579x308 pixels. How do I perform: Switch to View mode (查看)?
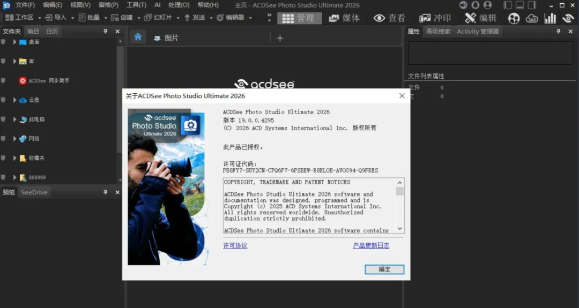pyautogui.click(x=389, y=18)
